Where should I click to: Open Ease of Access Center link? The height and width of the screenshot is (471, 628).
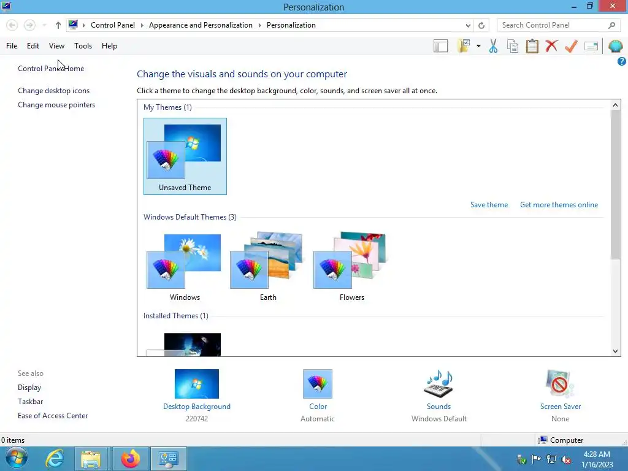point(53,416)
